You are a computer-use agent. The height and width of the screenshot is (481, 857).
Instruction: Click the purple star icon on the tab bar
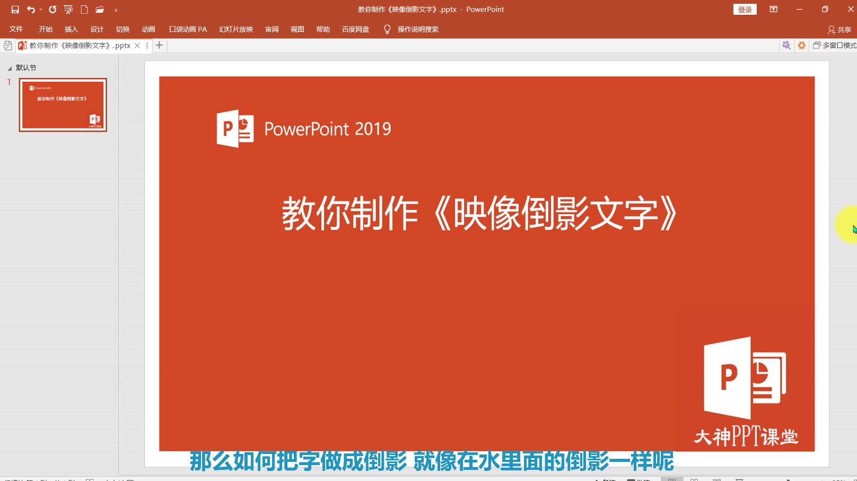pyautogui.click(x=786, y=46)
